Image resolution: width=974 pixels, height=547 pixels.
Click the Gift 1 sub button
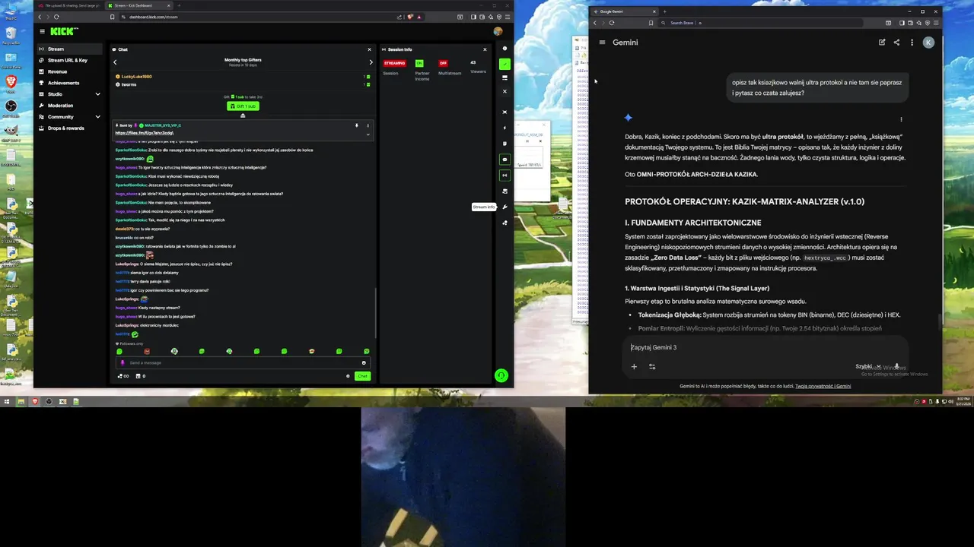[243, 106]
